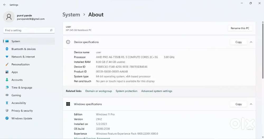Open the Accessibility settings page
Screen dimensions: 264x139
tap(19, 103)
